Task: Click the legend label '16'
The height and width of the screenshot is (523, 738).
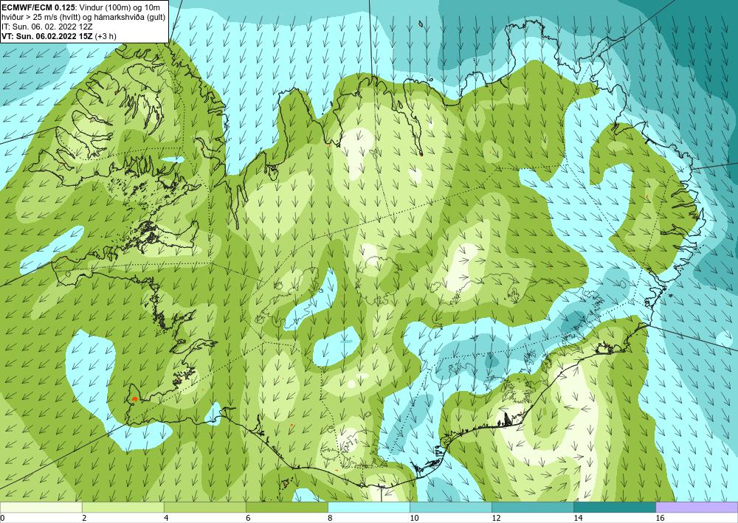Action: click(x=660, y=518)
